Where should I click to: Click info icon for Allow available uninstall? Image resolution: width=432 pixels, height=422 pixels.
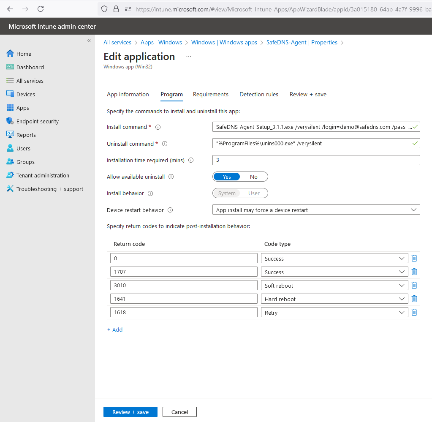(x=171, y=177)
